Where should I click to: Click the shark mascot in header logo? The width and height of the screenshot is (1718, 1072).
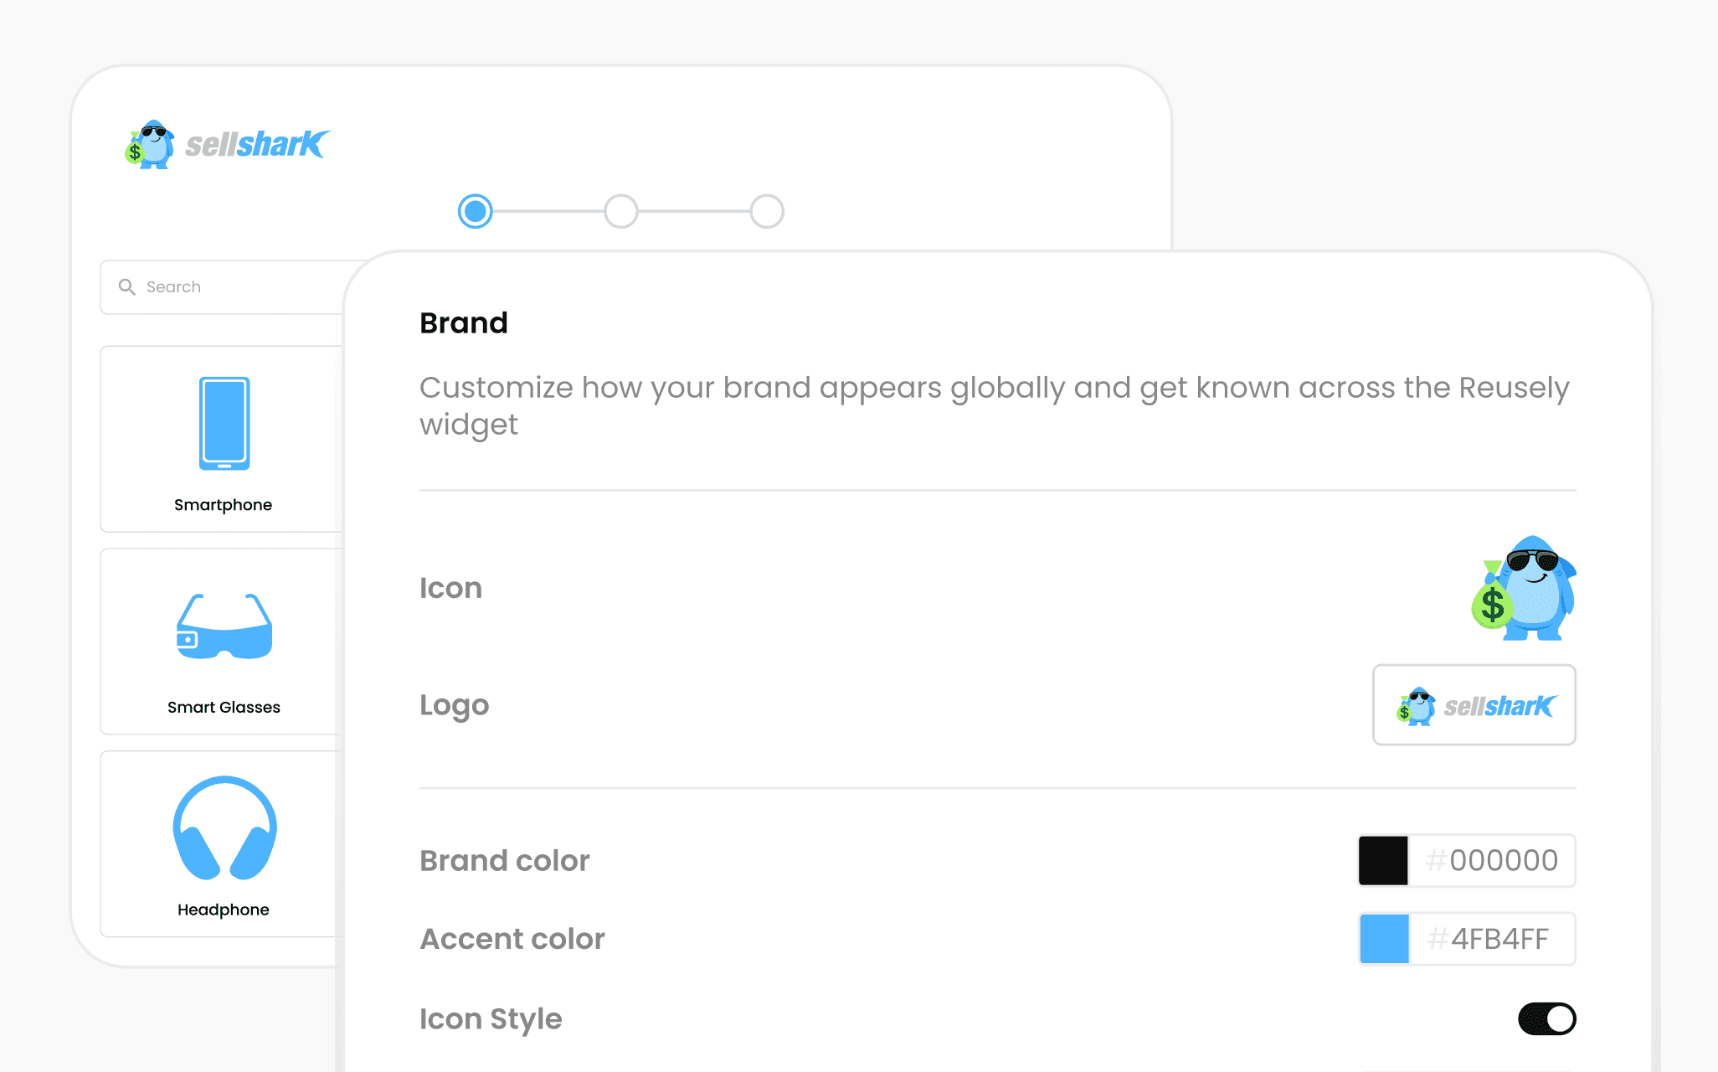[150, 144]
